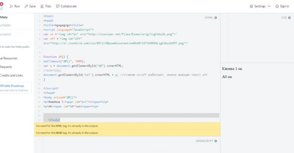The image size is (294, 153).
Task: Click the Tidy lines icon
Action: (x=42, y=6)
